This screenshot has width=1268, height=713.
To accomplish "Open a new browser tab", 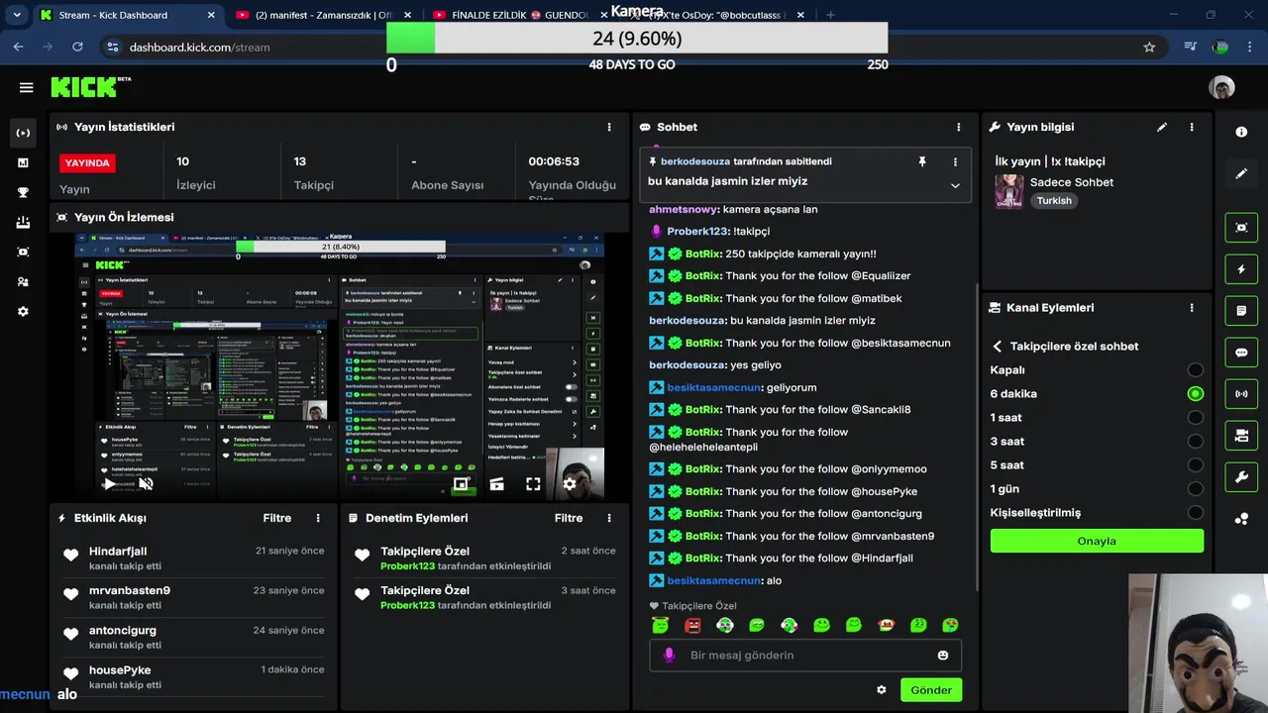I will pyautogui.click(x=830, y=15).
